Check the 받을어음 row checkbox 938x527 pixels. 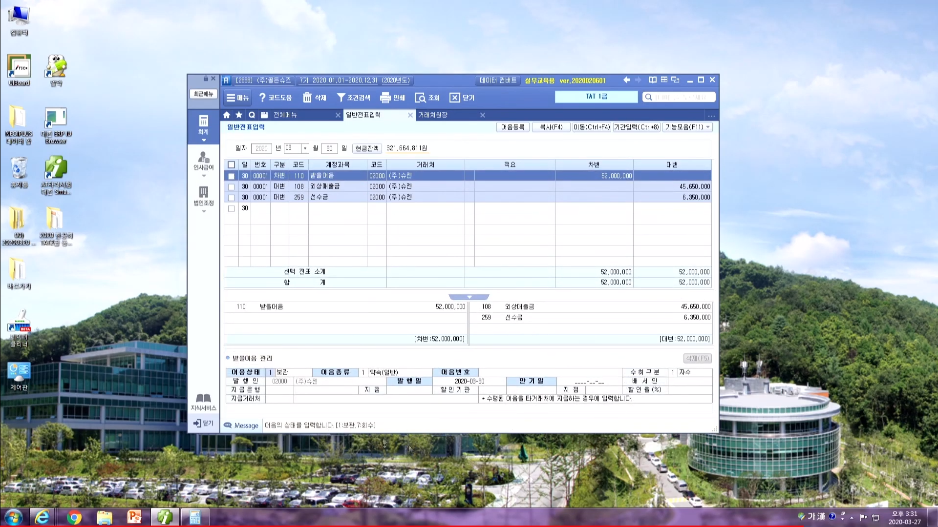click(x=232, y=176)
